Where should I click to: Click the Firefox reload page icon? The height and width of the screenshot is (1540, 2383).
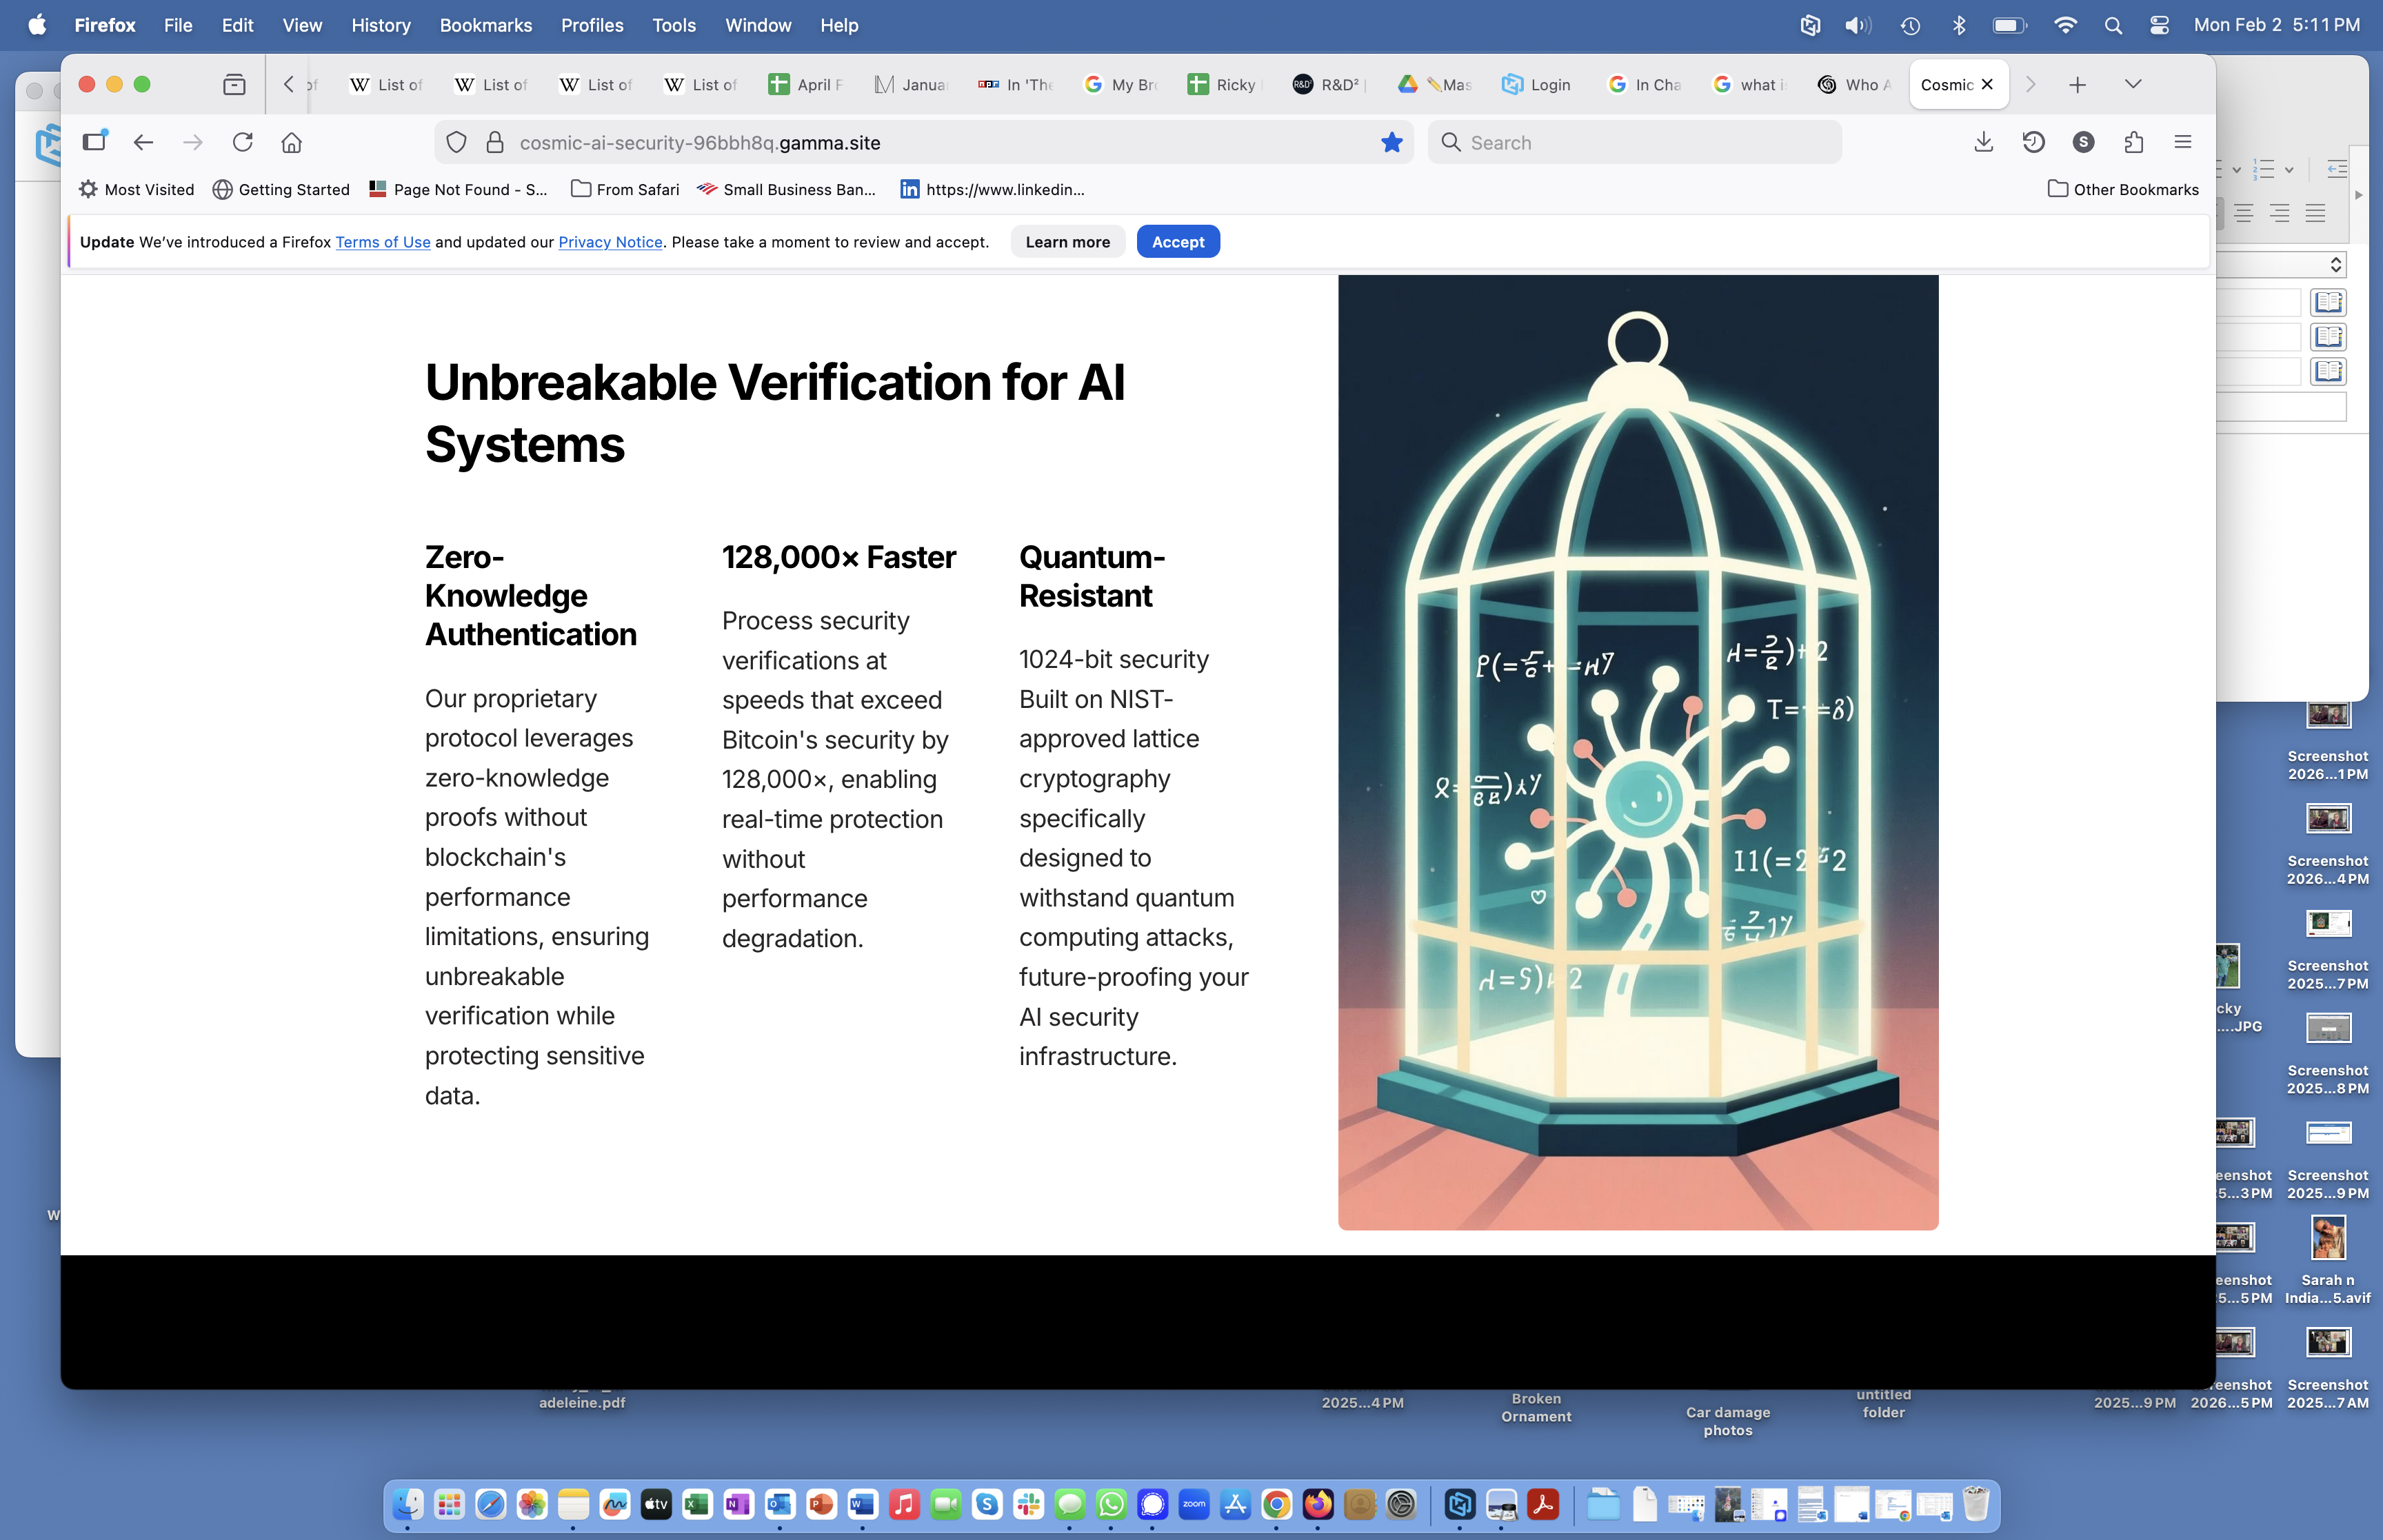[x=242, y=142]
